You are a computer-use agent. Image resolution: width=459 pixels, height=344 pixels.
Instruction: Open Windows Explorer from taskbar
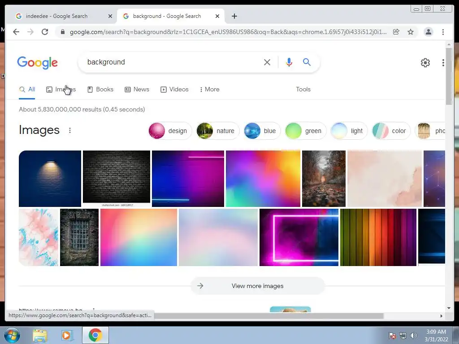[40, 335]
